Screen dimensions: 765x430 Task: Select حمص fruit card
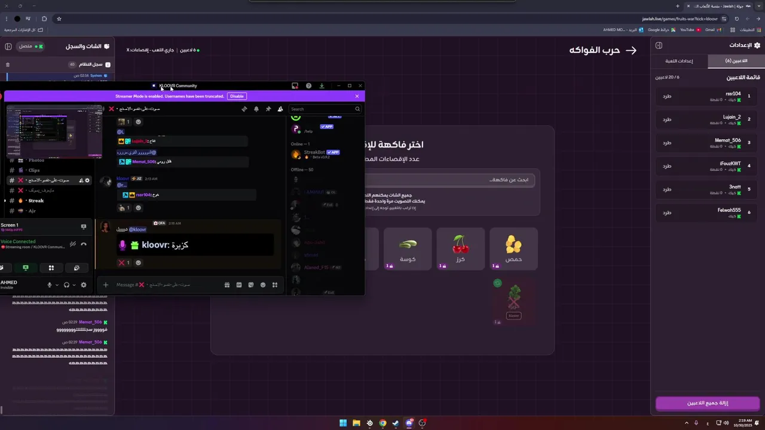[513, 248]
